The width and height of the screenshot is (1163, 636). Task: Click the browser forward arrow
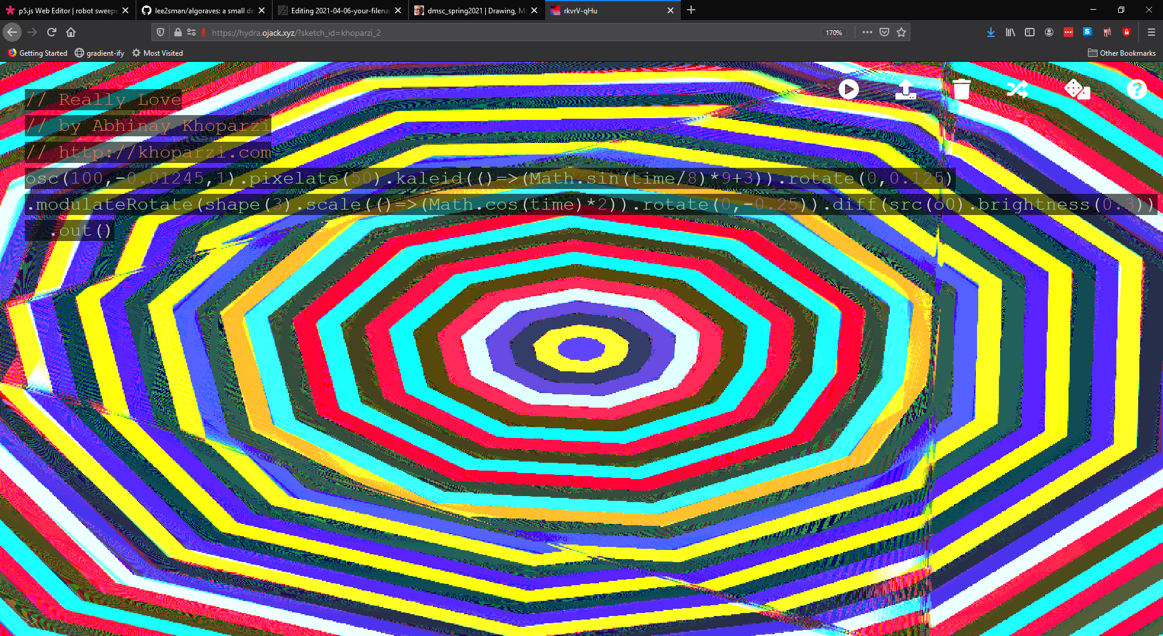click(32, 32)
